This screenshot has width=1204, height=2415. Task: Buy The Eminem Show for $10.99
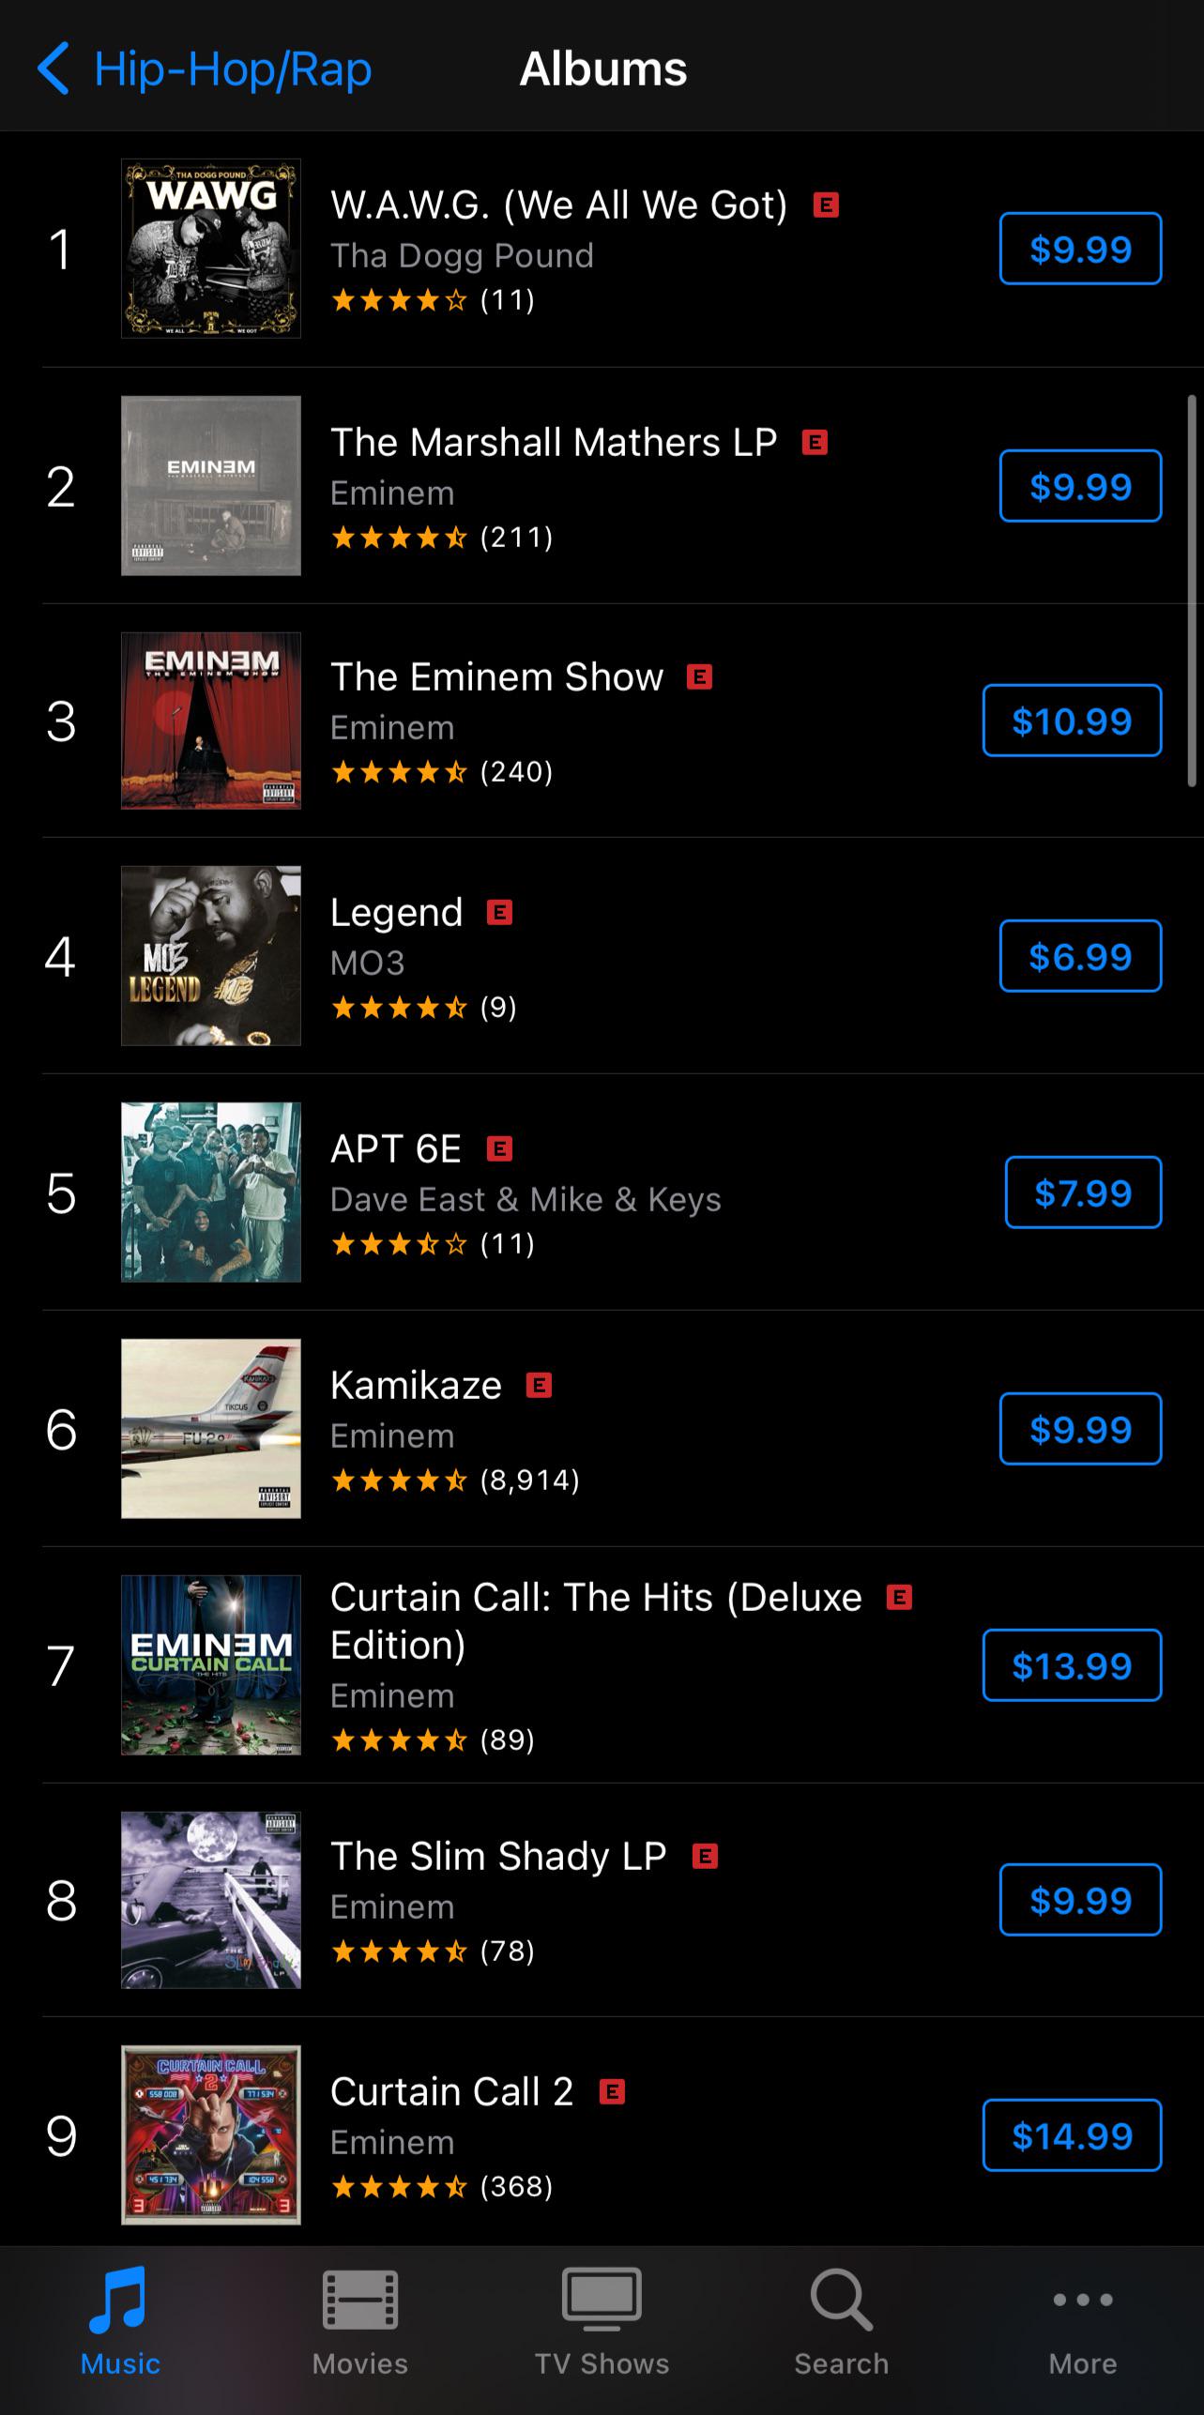[x=1072, y=721]
